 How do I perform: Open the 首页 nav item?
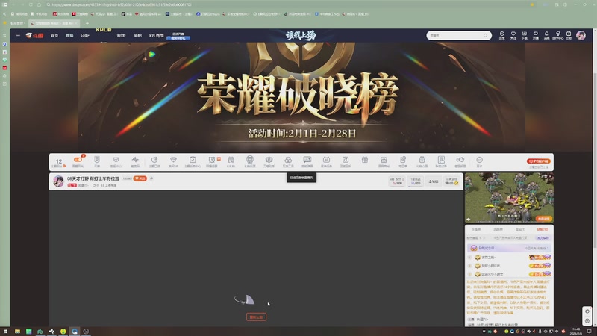(x=54, y=35)
